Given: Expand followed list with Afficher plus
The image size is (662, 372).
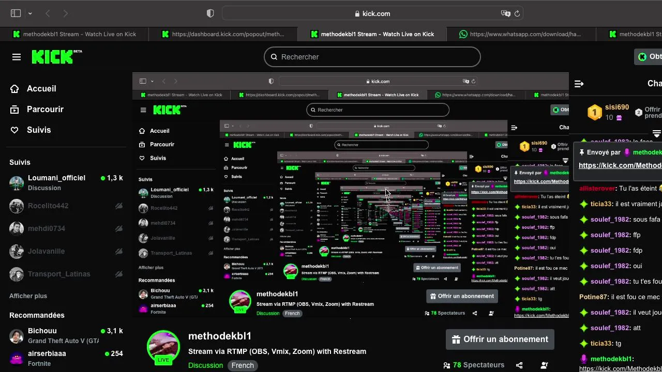Looking at the screenshot, I should pos(28,296).
